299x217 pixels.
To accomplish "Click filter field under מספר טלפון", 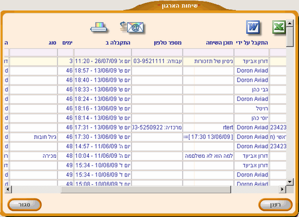I will pyautogui.click(x=157, y=52).
